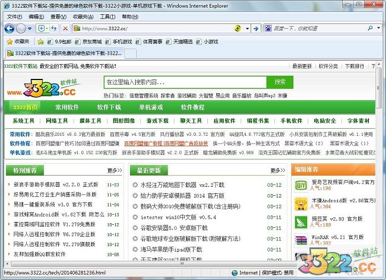Click the horizontal scrollbar of the page
The height and width of the screenshot is (280, 386).
(x=182, y=264)
